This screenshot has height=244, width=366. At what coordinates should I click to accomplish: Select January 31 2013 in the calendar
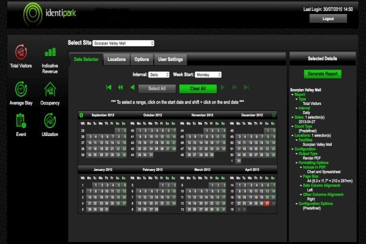tap(107, 209)
